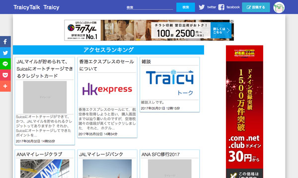Click the gray placeholder image in JALマイル Suica card
Screen dimensions: 298x178
tap(45, 97)
